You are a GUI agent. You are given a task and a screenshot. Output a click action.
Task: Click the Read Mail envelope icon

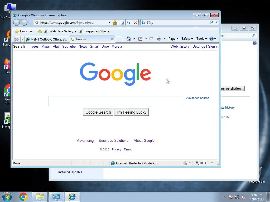[x=151, y=39]
